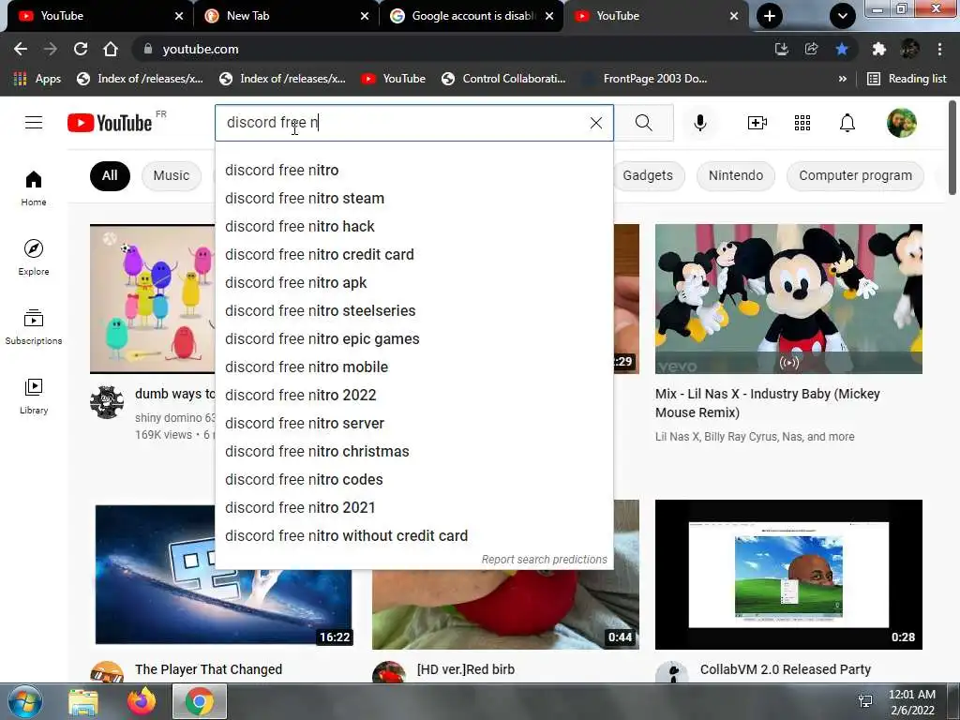Click the browser home button

pyautogui.click(x=111, y=49)
